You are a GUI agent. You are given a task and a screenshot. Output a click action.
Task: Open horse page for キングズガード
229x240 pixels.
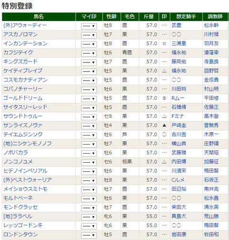point(21,62)
